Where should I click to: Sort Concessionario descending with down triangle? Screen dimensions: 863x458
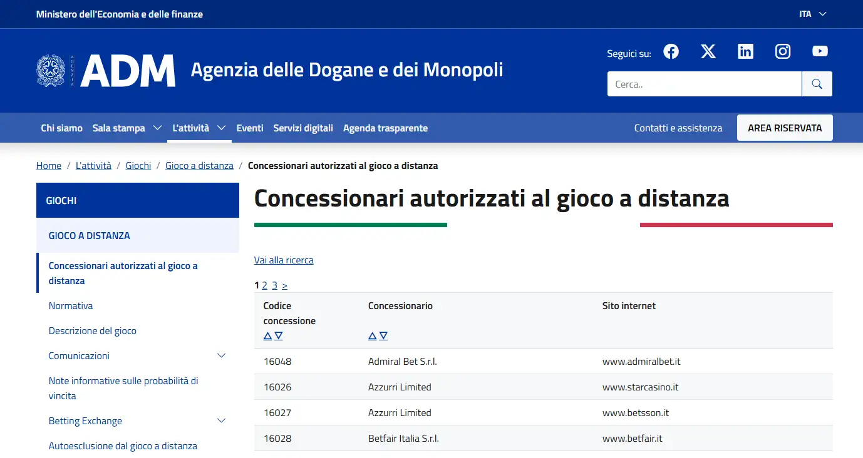pos(383,336)
